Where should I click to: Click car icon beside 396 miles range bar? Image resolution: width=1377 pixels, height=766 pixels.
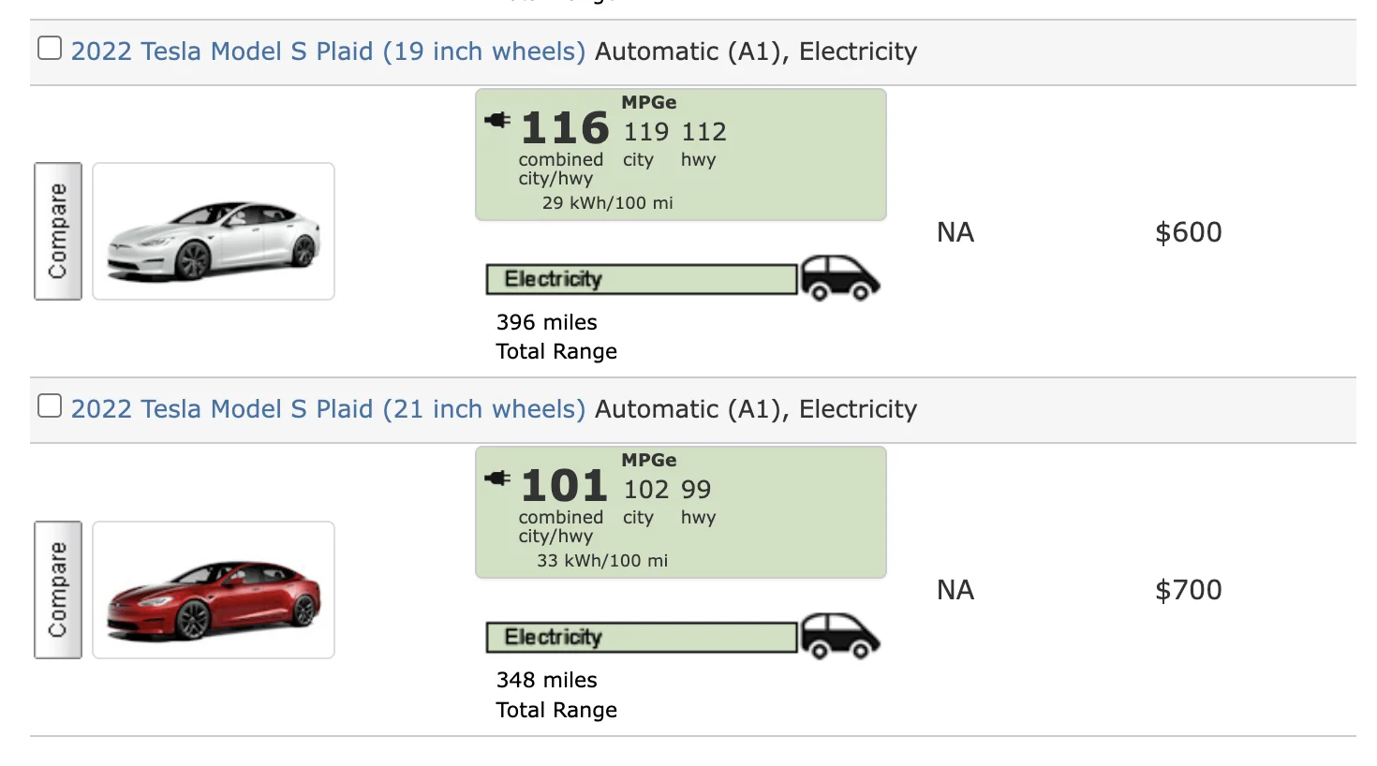(x=840, y=278)
